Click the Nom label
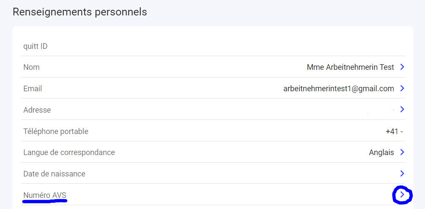Screen dimensions: 425x209 pos(31,67)
